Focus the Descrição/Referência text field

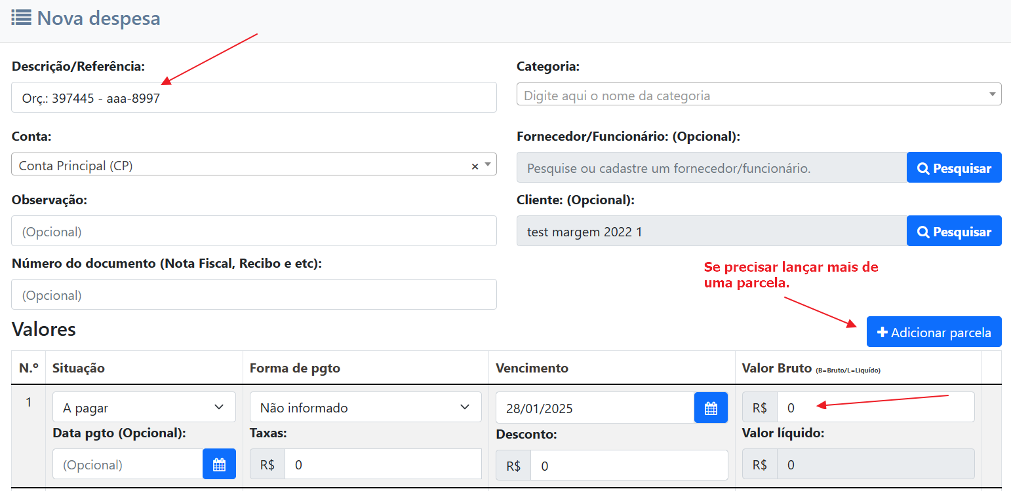[254, 98]
